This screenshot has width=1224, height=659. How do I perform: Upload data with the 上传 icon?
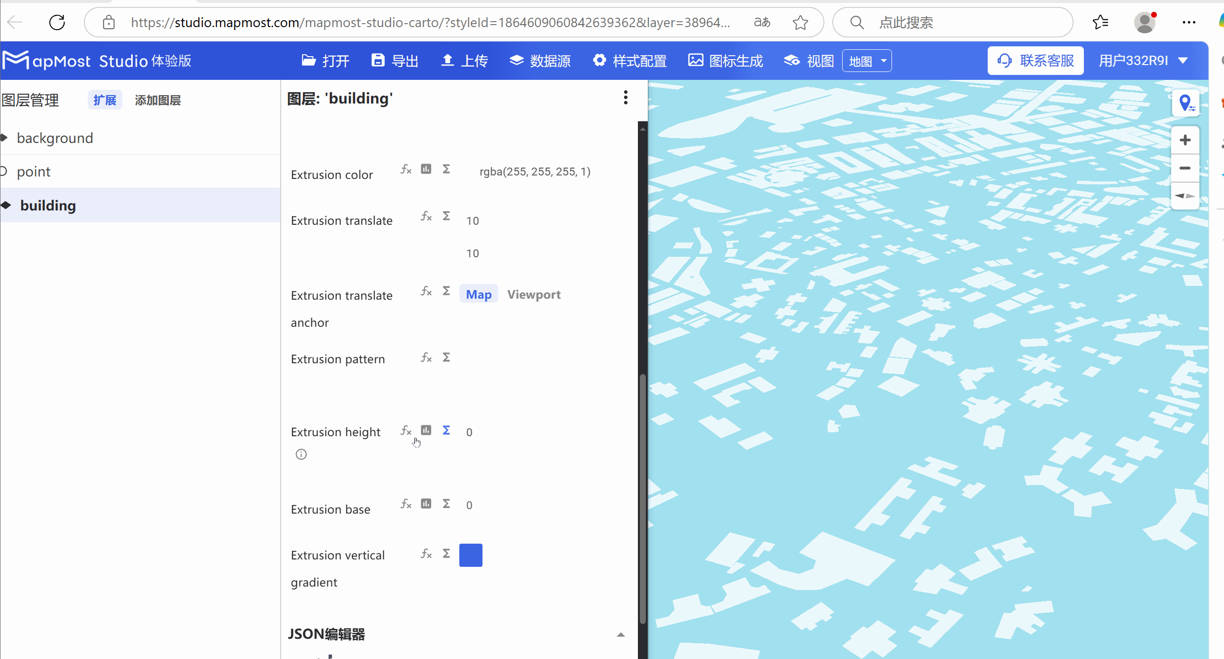[463, 60]
